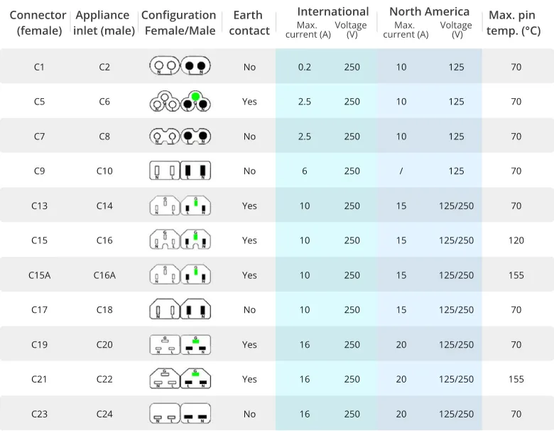The image size is (554, 431).
Task: Click the "Yes" earth contact cell for C5
Action: 249,102
